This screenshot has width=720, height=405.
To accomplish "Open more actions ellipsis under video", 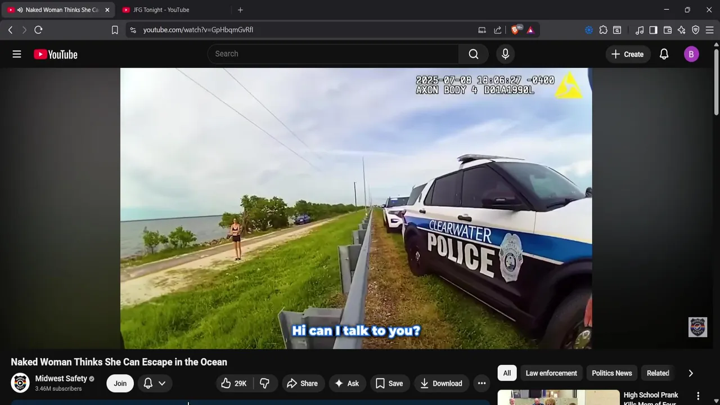I will (x=481, y=384).
